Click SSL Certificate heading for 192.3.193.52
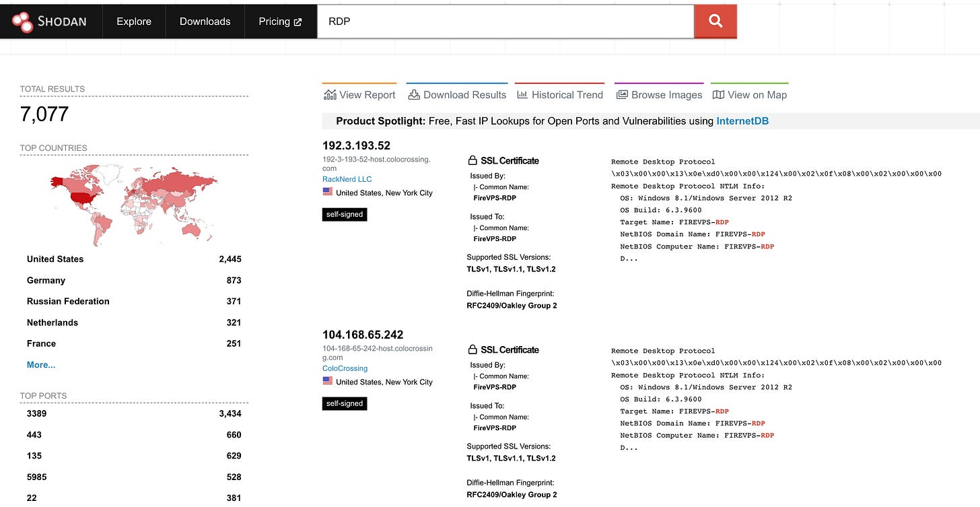The image size is (980, 507). [x=510, y=160]
